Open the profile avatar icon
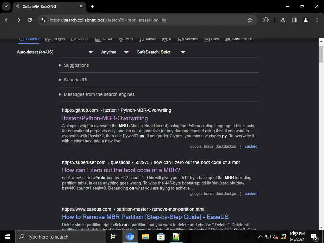This screenshot has height=243, width=324. [306, 20]
